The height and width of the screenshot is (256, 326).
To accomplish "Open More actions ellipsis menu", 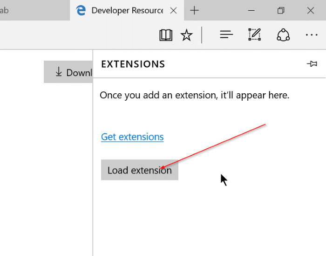I will coord(312,35).
